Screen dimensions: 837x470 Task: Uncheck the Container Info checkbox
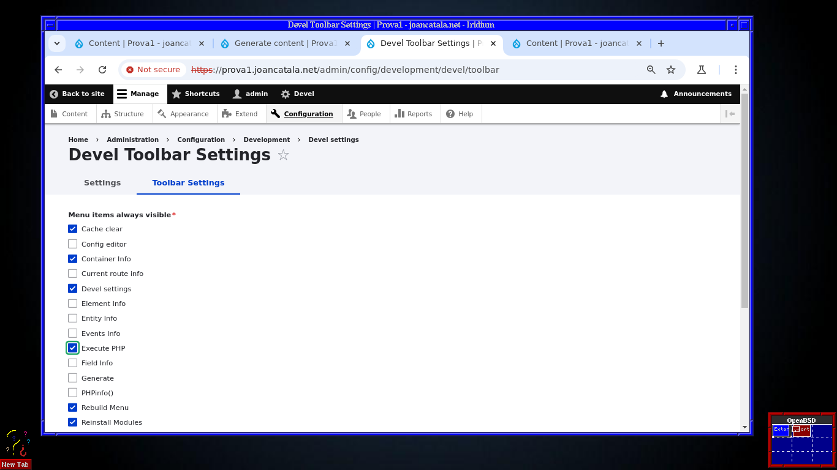tap(72, 259)
